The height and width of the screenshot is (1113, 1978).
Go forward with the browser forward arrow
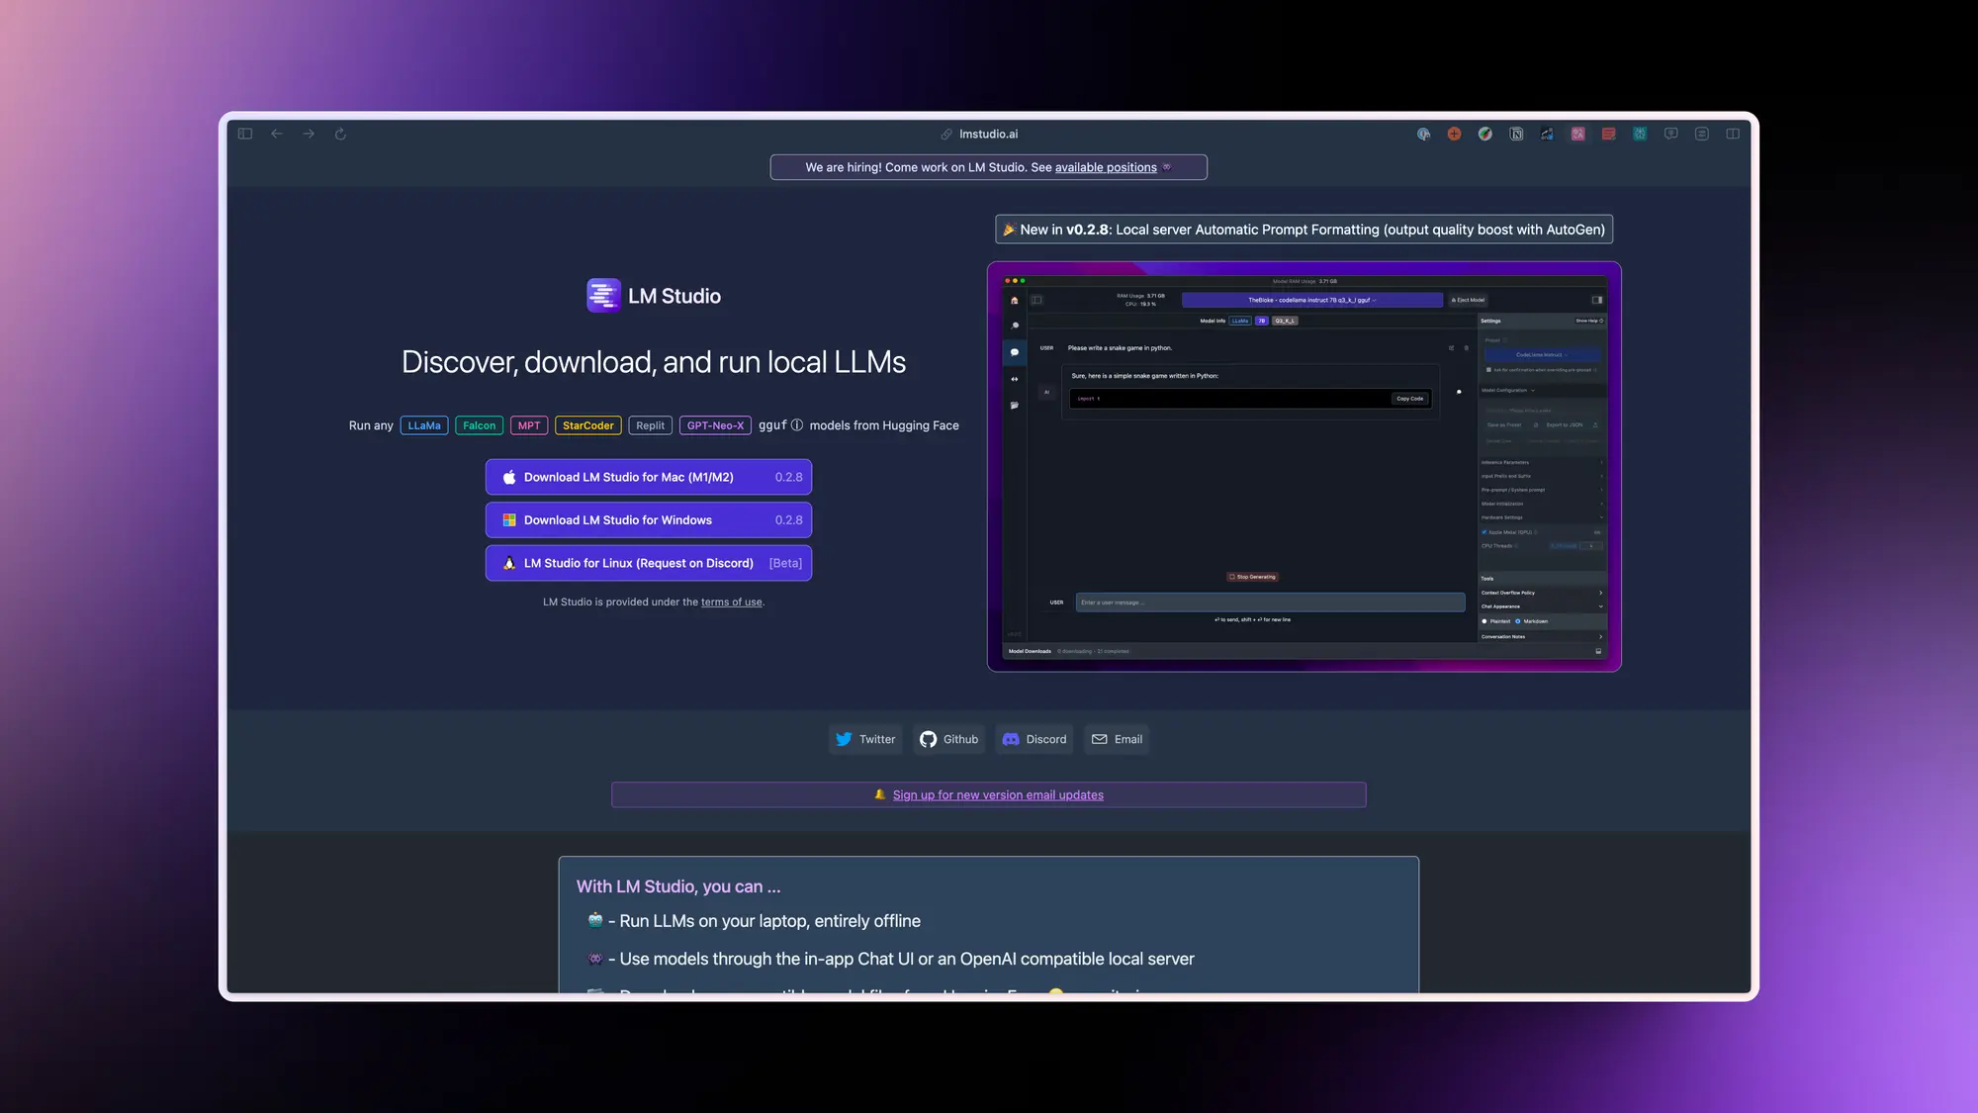pyautogui.click(x=309, y=134)
